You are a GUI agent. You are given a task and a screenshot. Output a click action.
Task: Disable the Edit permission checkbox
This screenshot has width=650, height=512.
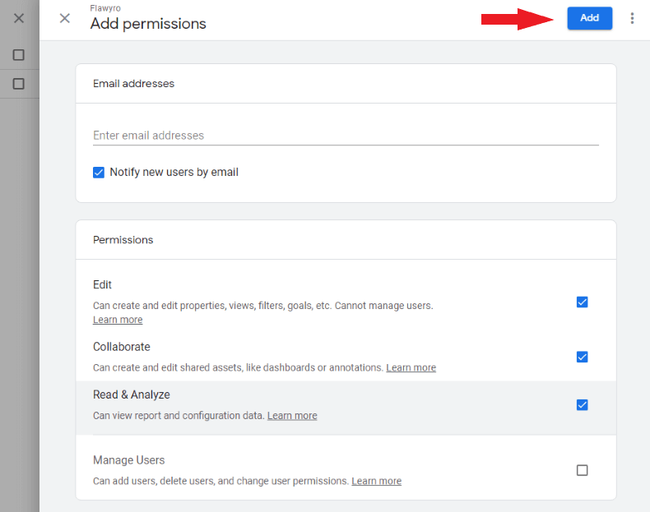(583, 302)
